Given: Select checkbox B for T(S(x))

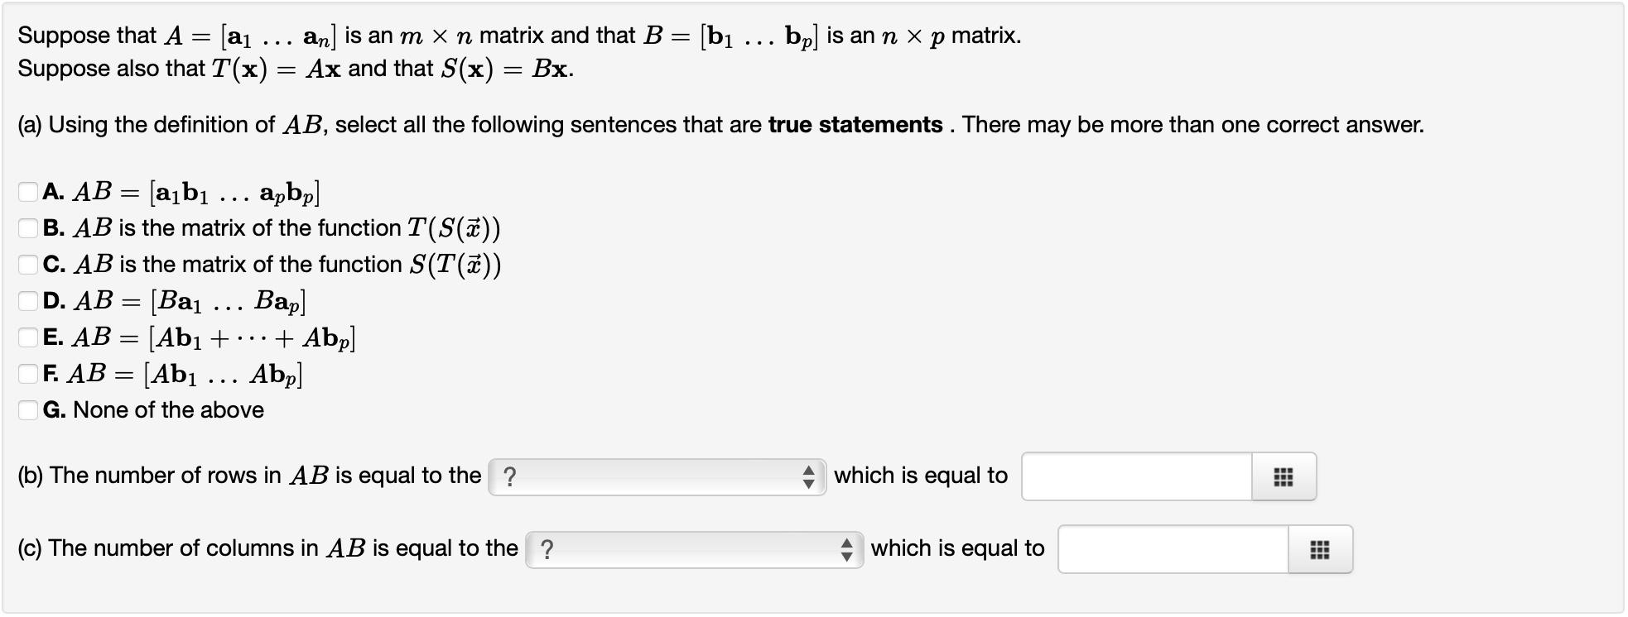Looking at the screenshot, I should pos(28,228).
